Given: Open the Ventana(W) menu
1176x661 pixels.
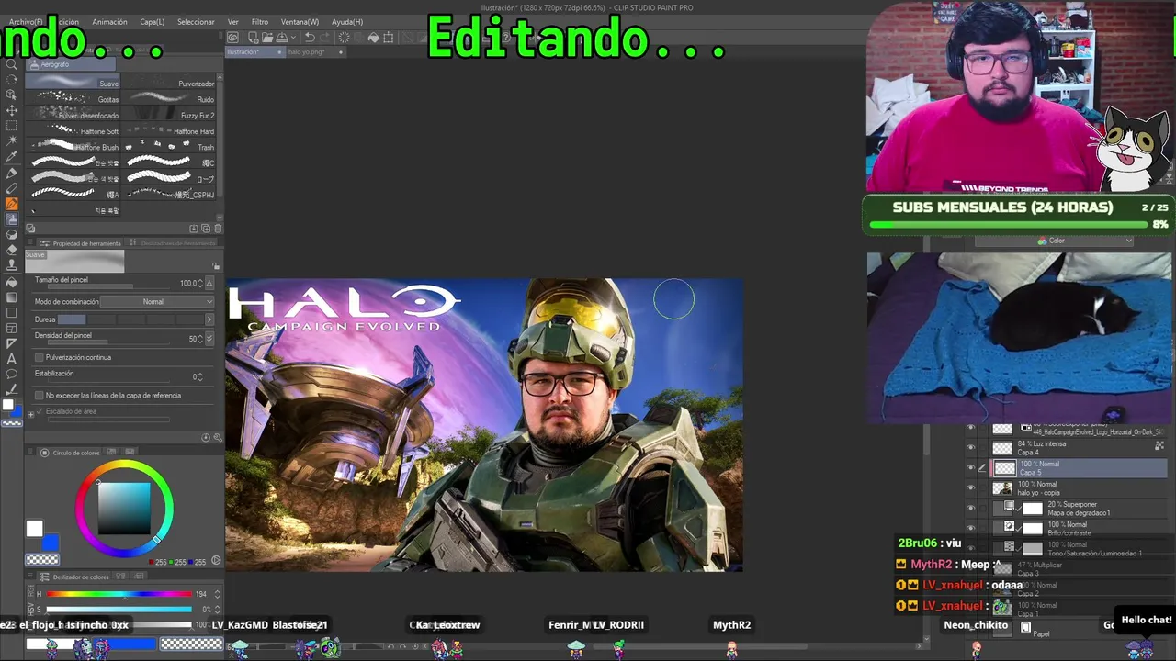Looking at the screenshot, I should point(300,22).
